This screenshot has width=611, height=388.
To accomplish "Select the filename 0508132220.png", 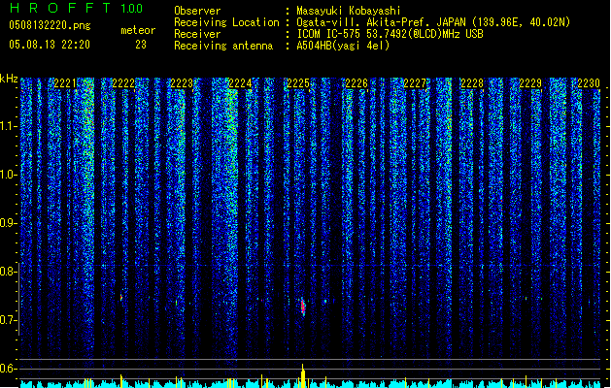I will click(x=50, y=25).
